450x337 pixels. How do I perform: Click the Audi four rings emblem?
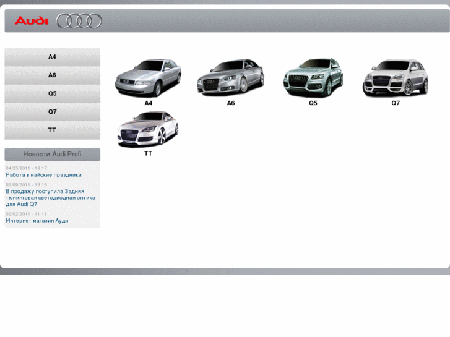point(79,21)
